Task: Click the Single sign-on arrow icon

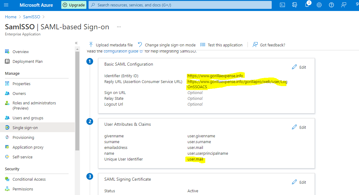Action: (x=7, y=128)
